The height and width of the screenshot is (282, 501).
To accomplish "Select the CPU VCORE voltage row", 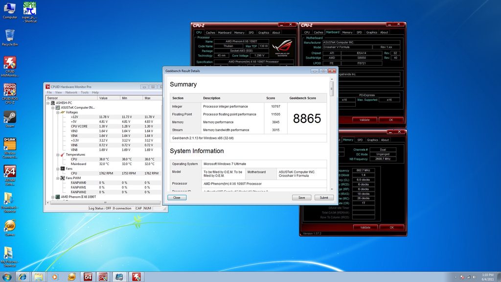I will (104, 126).
